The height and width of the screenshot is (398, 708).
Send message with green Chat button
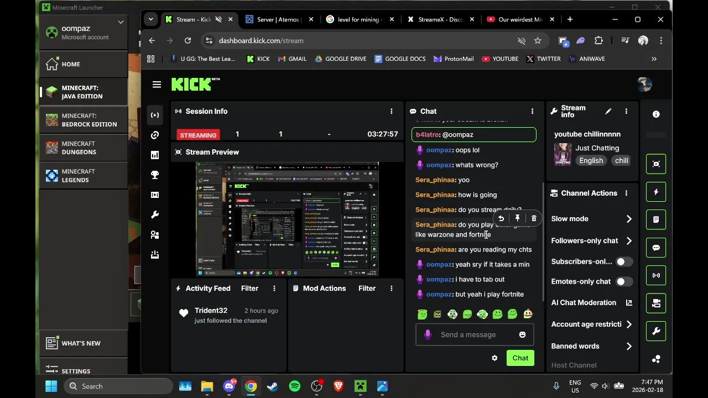coord(520,358)
